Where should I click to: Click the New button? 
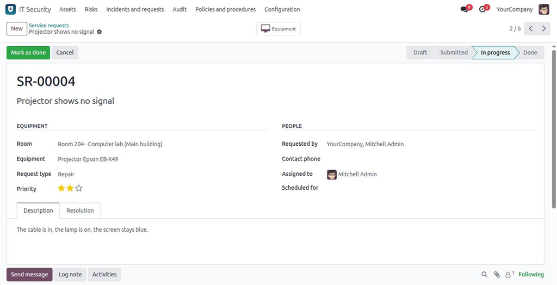[17, 28]
